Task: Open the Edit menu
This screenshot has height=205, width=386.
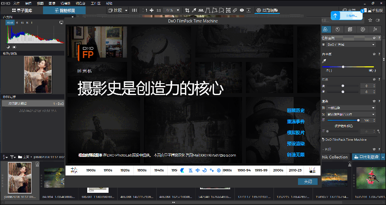Action: (x=28, y=3)
